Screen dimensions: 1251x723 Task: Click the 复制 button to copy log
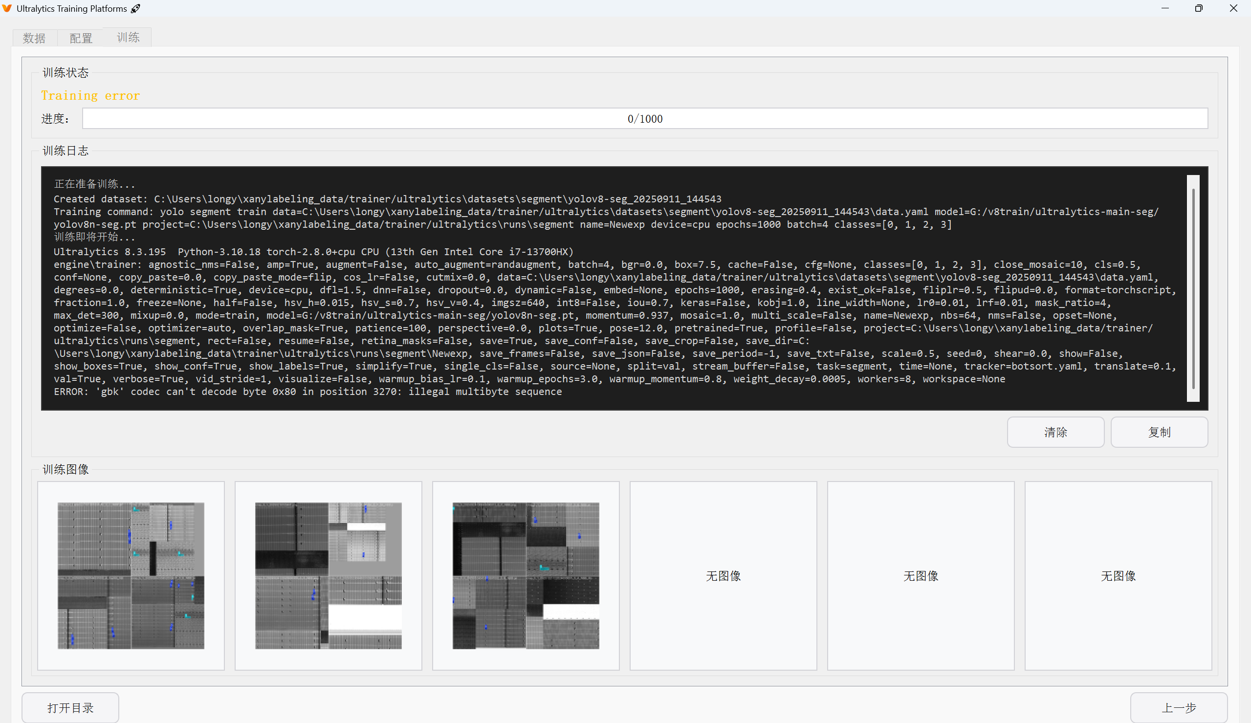coord(1159,432)
